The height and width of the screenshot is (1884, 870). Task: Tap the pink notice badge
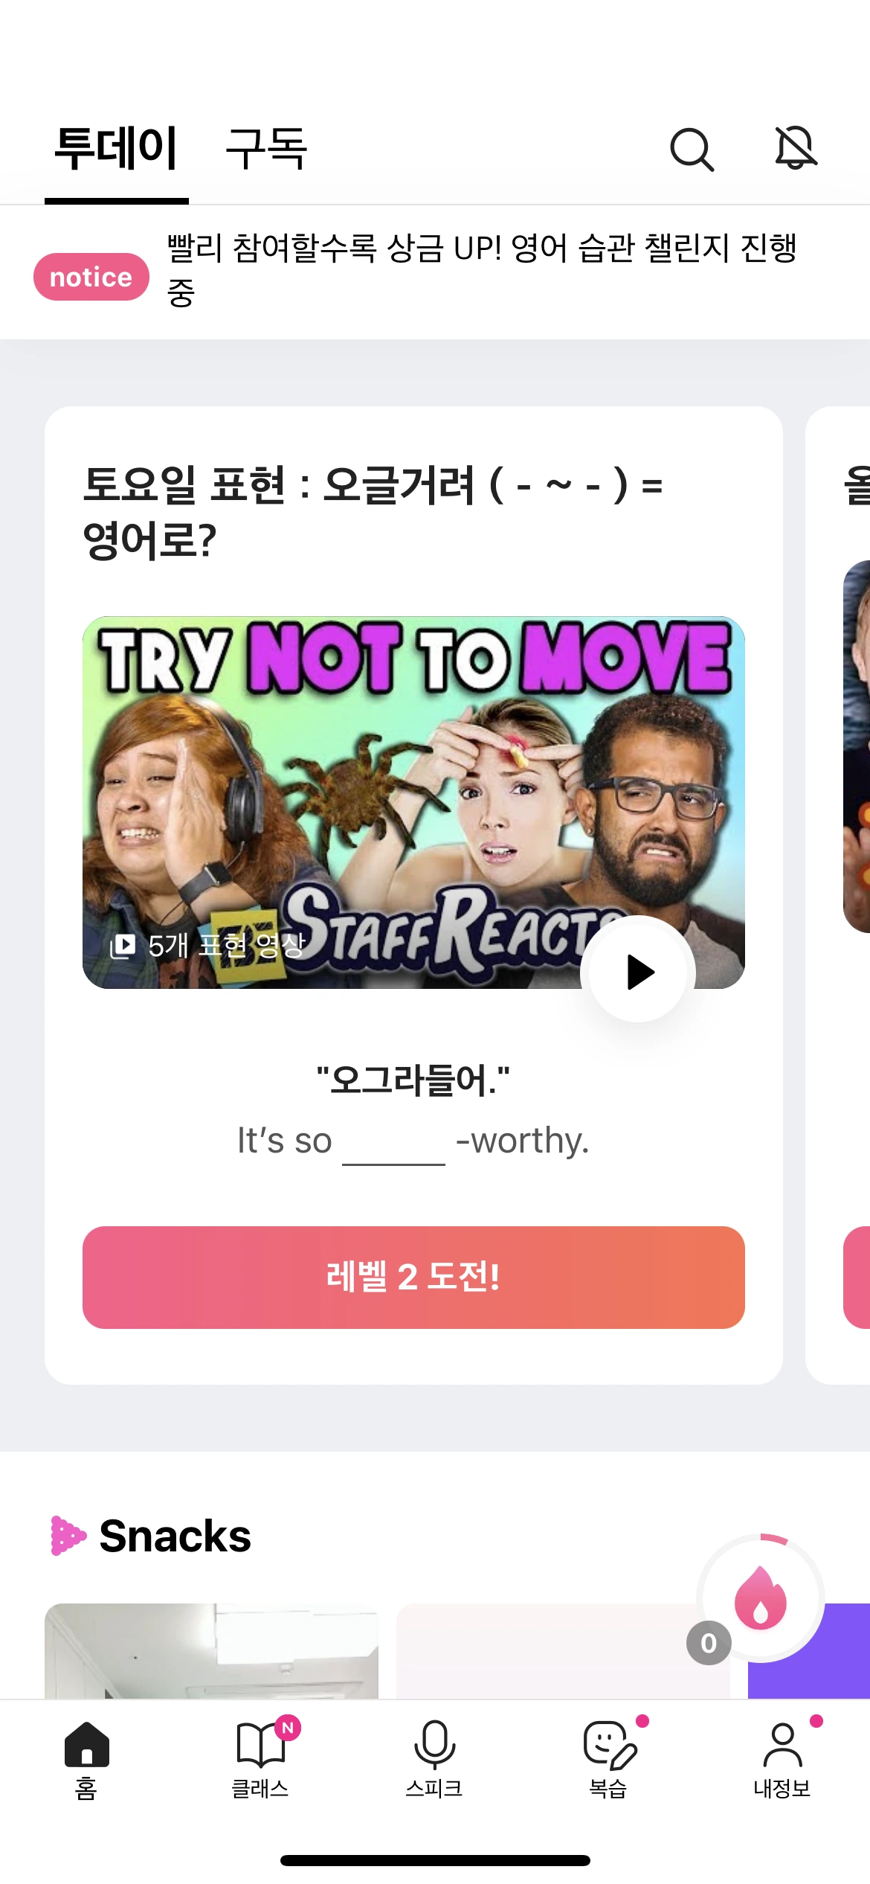[x=91, y=277]
